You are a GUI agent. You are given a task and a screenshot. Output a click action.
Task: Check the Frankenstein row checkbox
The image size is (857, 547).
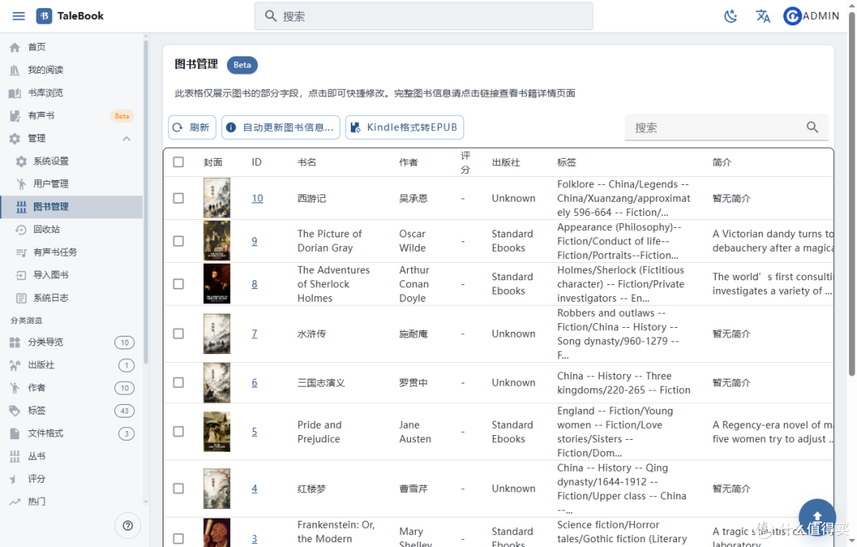pyautogui.click(x=179, y=539)
